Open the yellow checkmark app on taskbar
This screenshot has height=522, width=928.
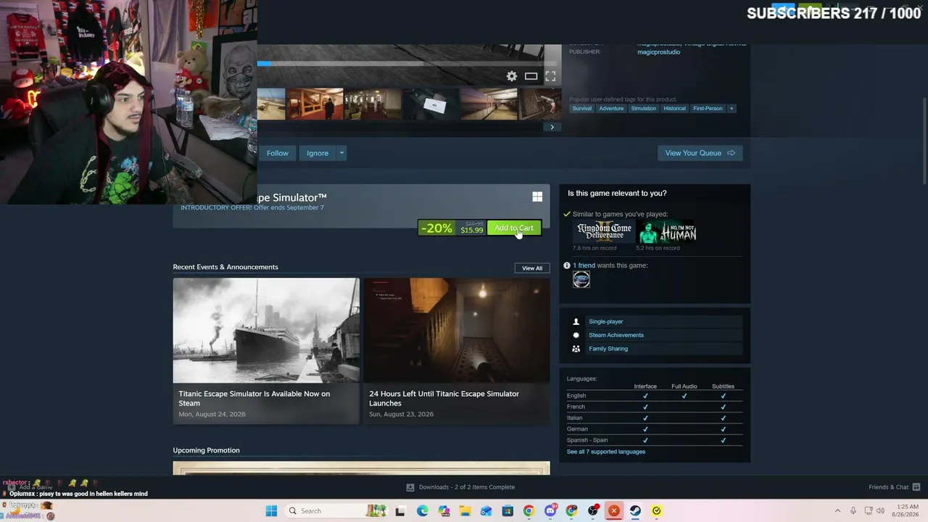point(657,511)
